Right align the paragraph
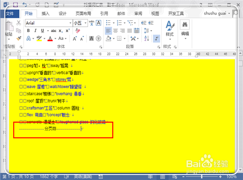This screenshot has width=243, height=180. [x=122, y=31]
